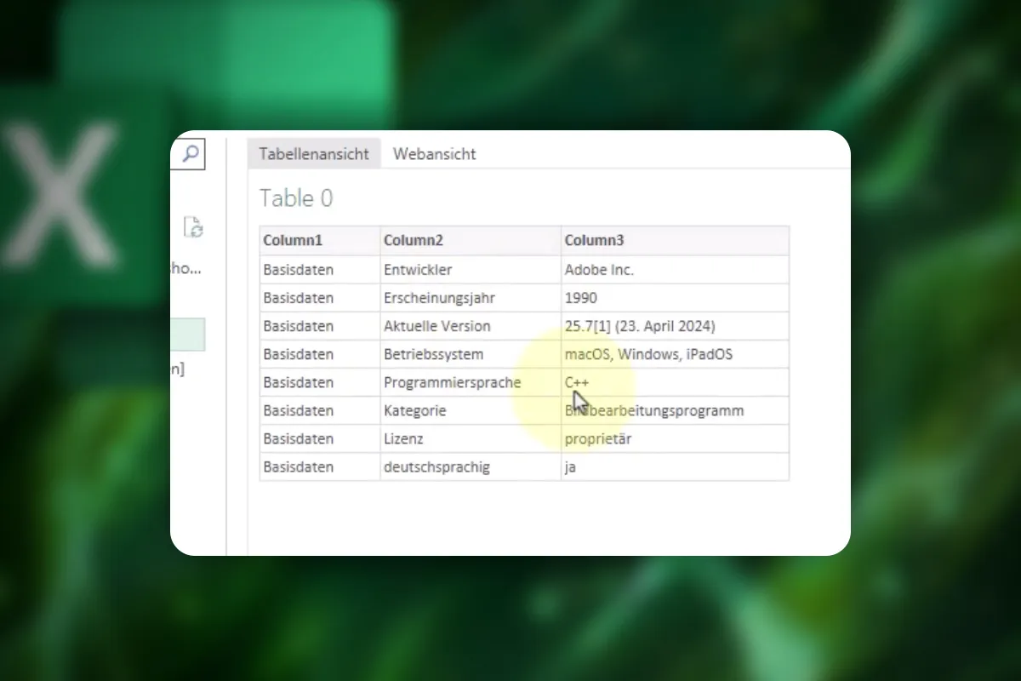Click the Betriebssystem cell

click(x=471, y=354)
